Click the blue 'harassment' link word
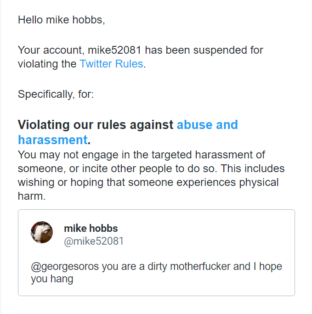The height and width of the screenshot is (314, 312). [52, 139]
